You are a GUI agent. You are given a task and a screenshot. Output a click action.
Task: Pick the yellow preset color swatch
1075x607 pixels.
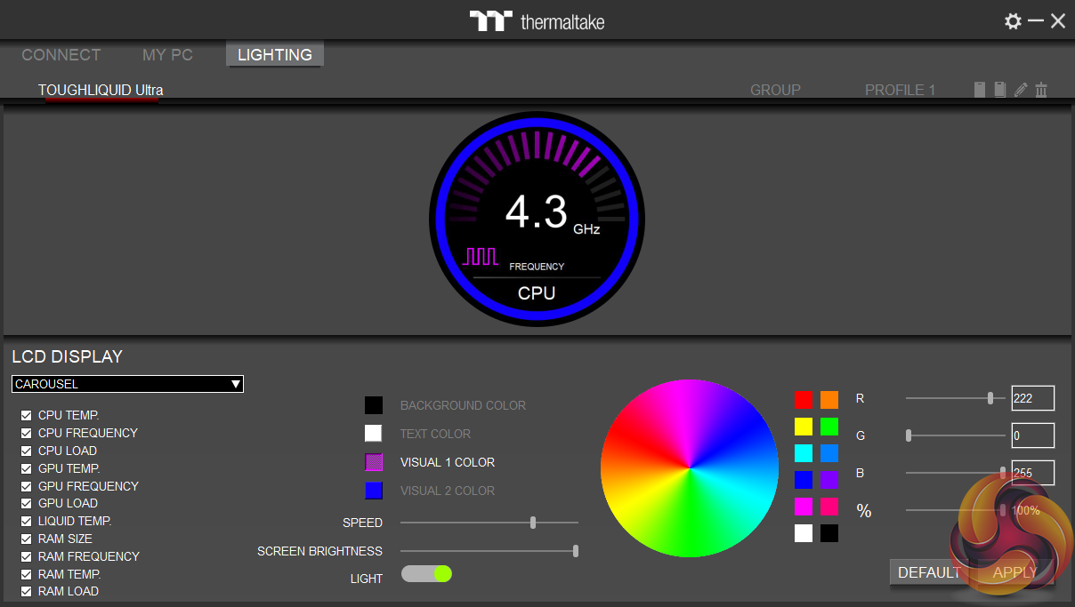804,427
